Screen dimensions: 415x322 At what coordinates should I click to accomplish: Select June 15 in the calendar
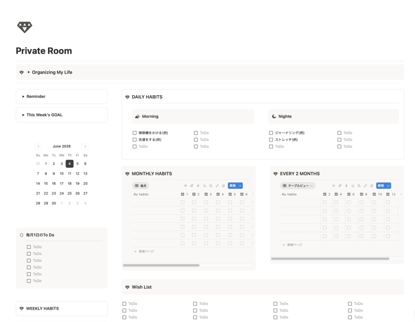click(46, 184)
